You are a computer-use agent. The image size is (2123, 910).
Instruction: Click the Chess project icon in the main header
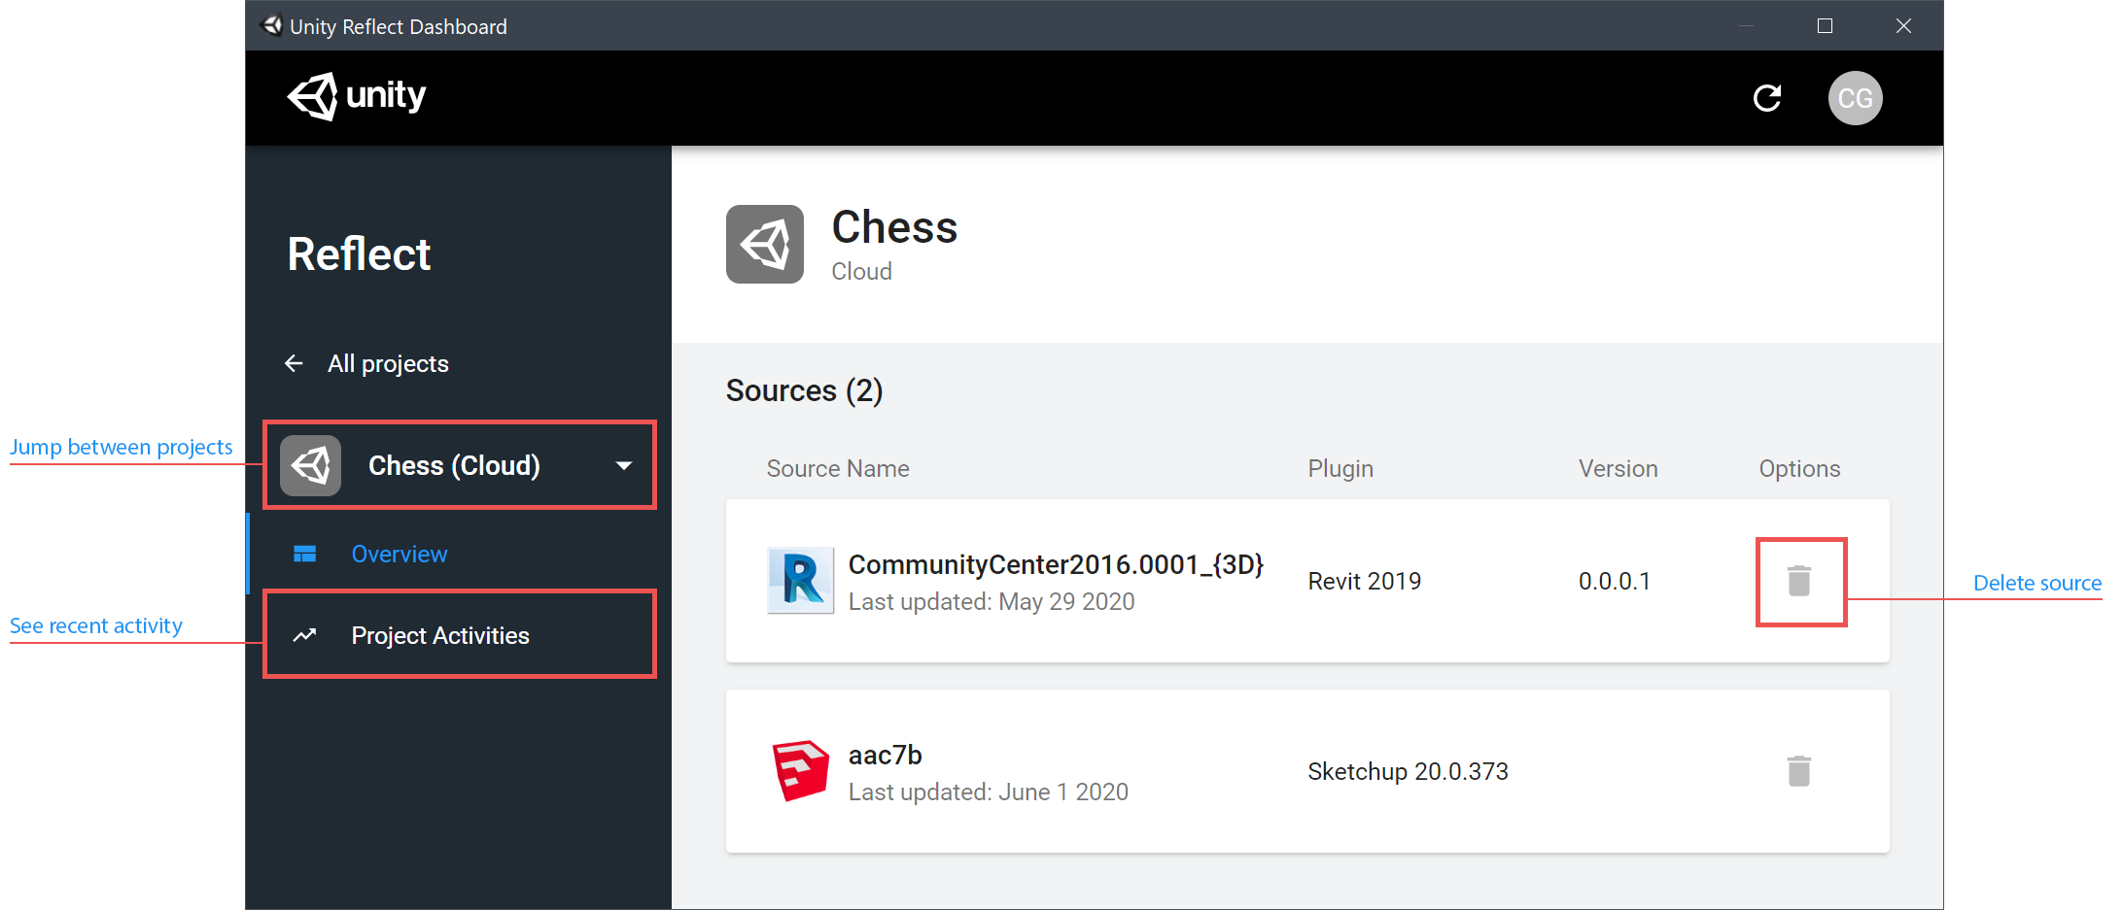(765, 244)
